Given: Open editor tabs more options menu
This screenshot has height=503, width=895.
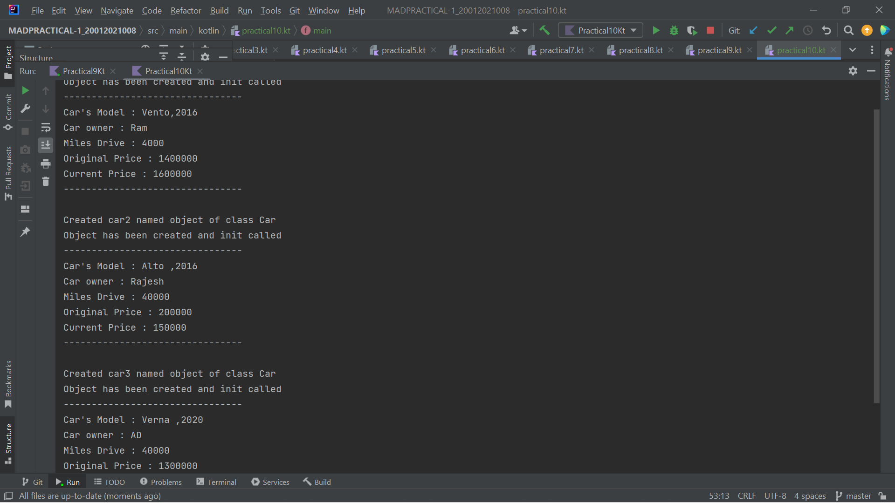Looking at the screenshot, I should tap(872, 50).
